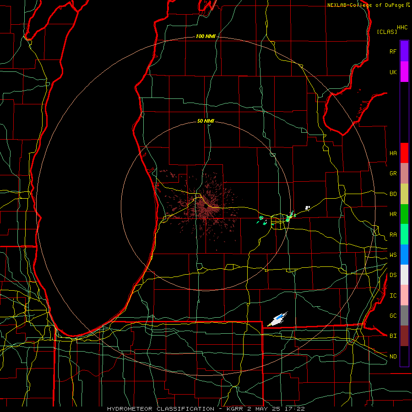Viewport: 412px width, 412px height.
Task: Click the BD legend label
Action: click(393, 194)
